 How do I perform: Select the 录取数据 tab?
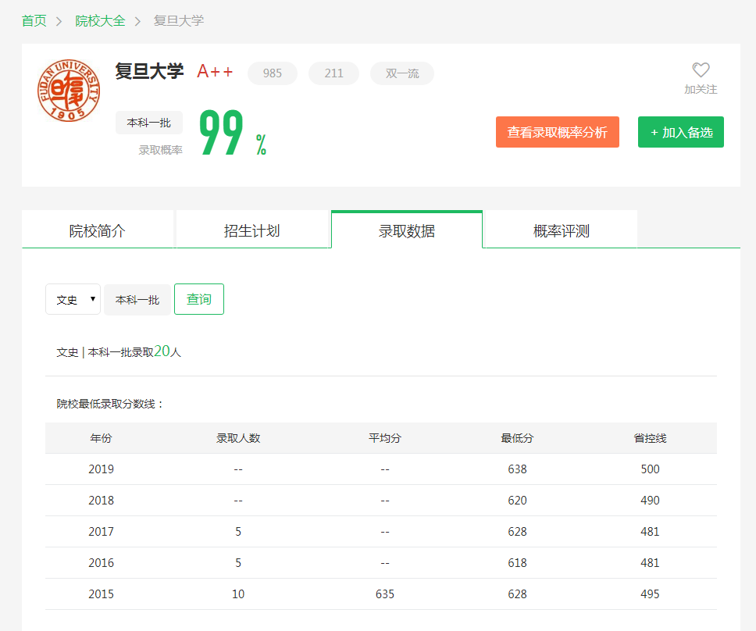[x=407, y=230]
